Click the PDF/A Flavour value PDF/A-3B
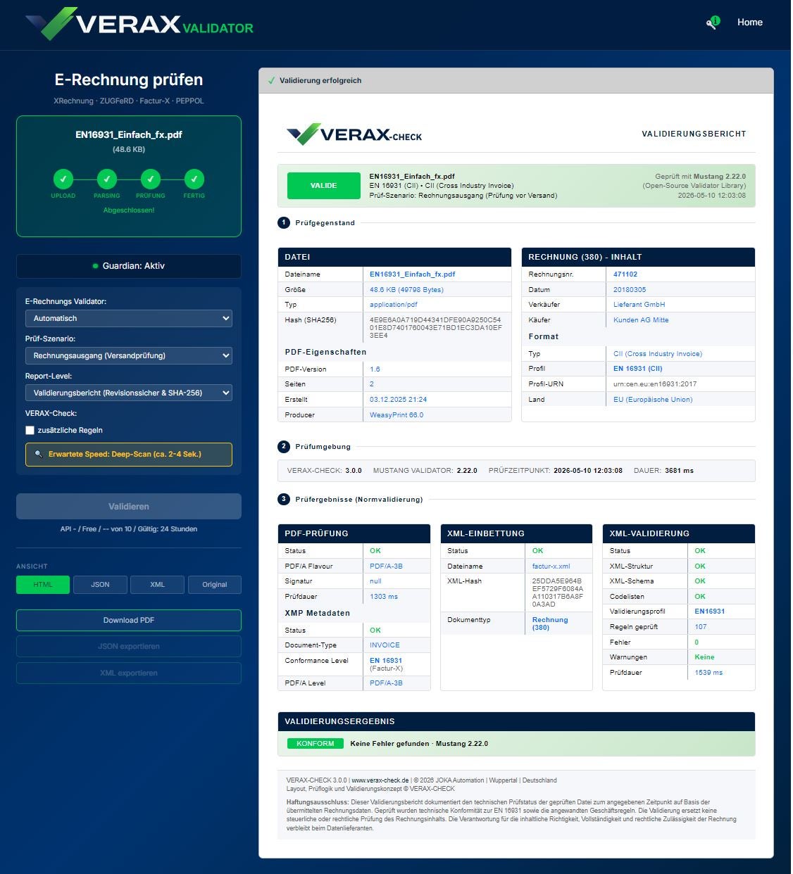Image resolution: width=793 pixels, height=874 pixels. click(x=386, y=566)
